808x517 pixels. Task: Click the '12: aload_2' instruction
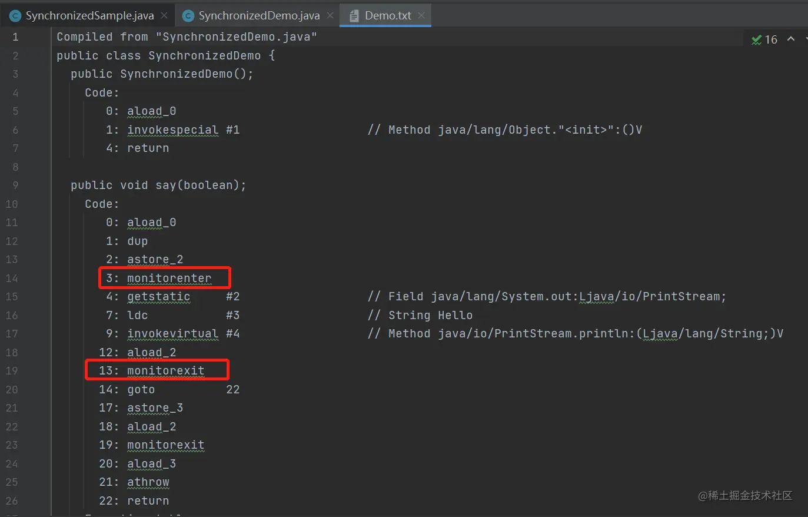point(137,353)
